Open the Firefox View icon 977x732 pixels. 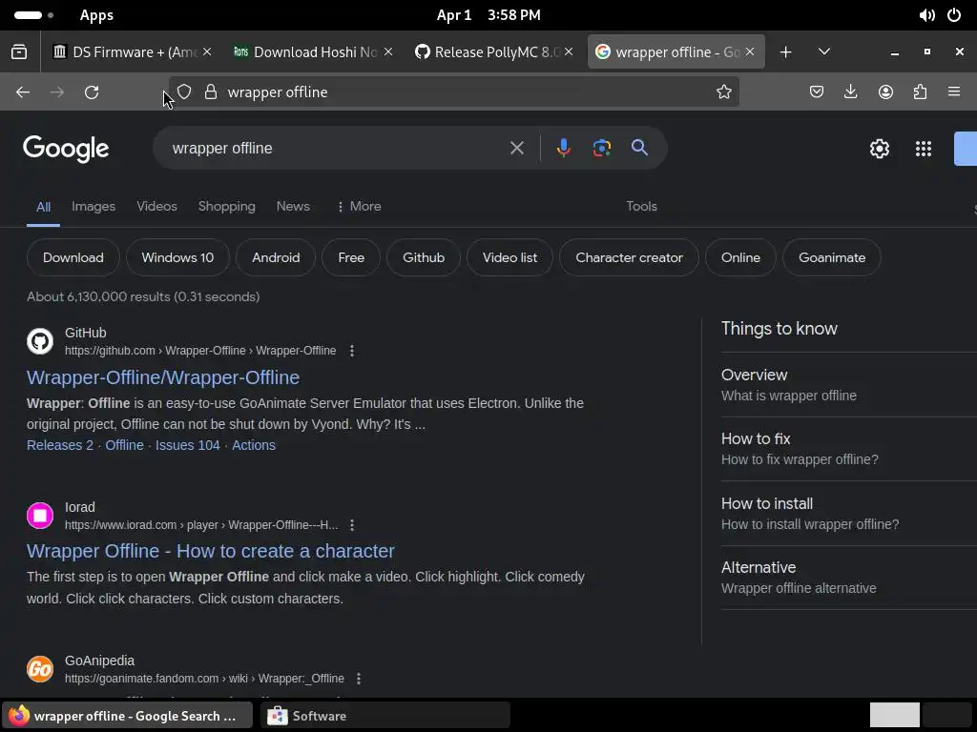19,52
